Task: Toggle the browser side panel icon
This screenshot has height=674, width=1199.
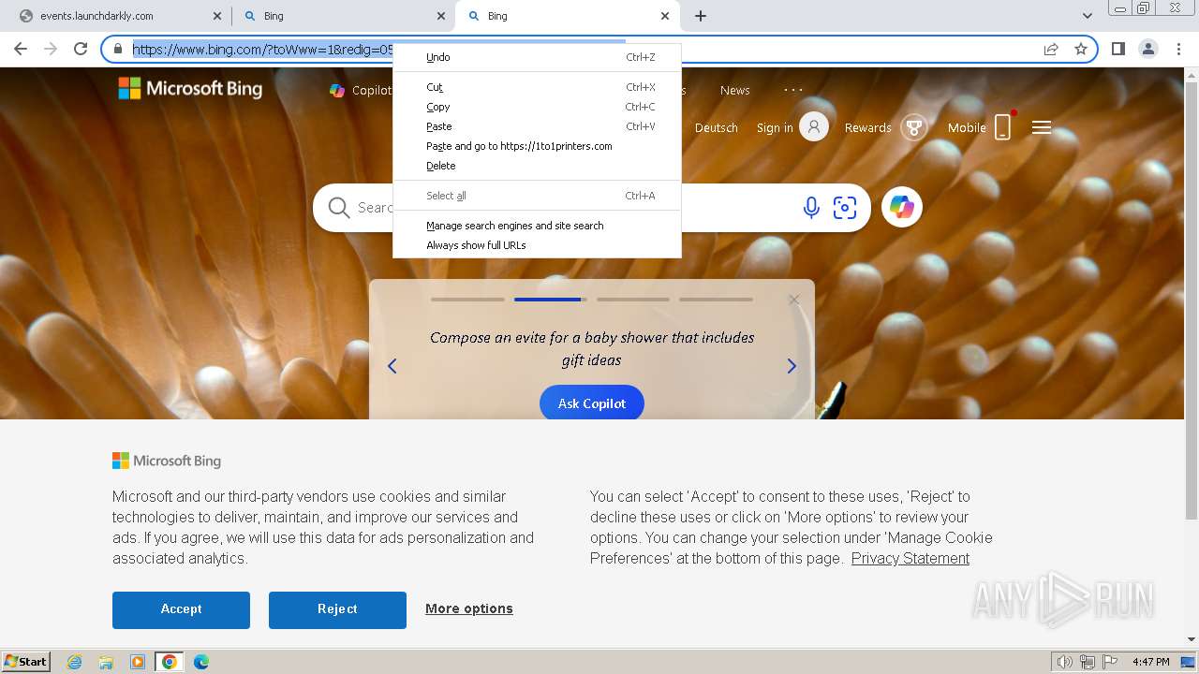Action: (x=1118, y=49)
